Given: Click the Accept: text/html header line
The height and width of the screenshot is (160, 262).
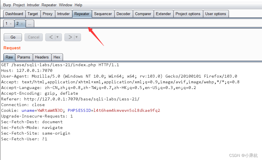Looking at the screenshot, I should tap(120, 82).
